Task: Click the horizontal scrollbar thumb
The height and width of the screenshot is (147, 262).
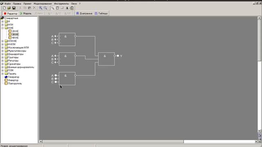Action: click(113, 142)
